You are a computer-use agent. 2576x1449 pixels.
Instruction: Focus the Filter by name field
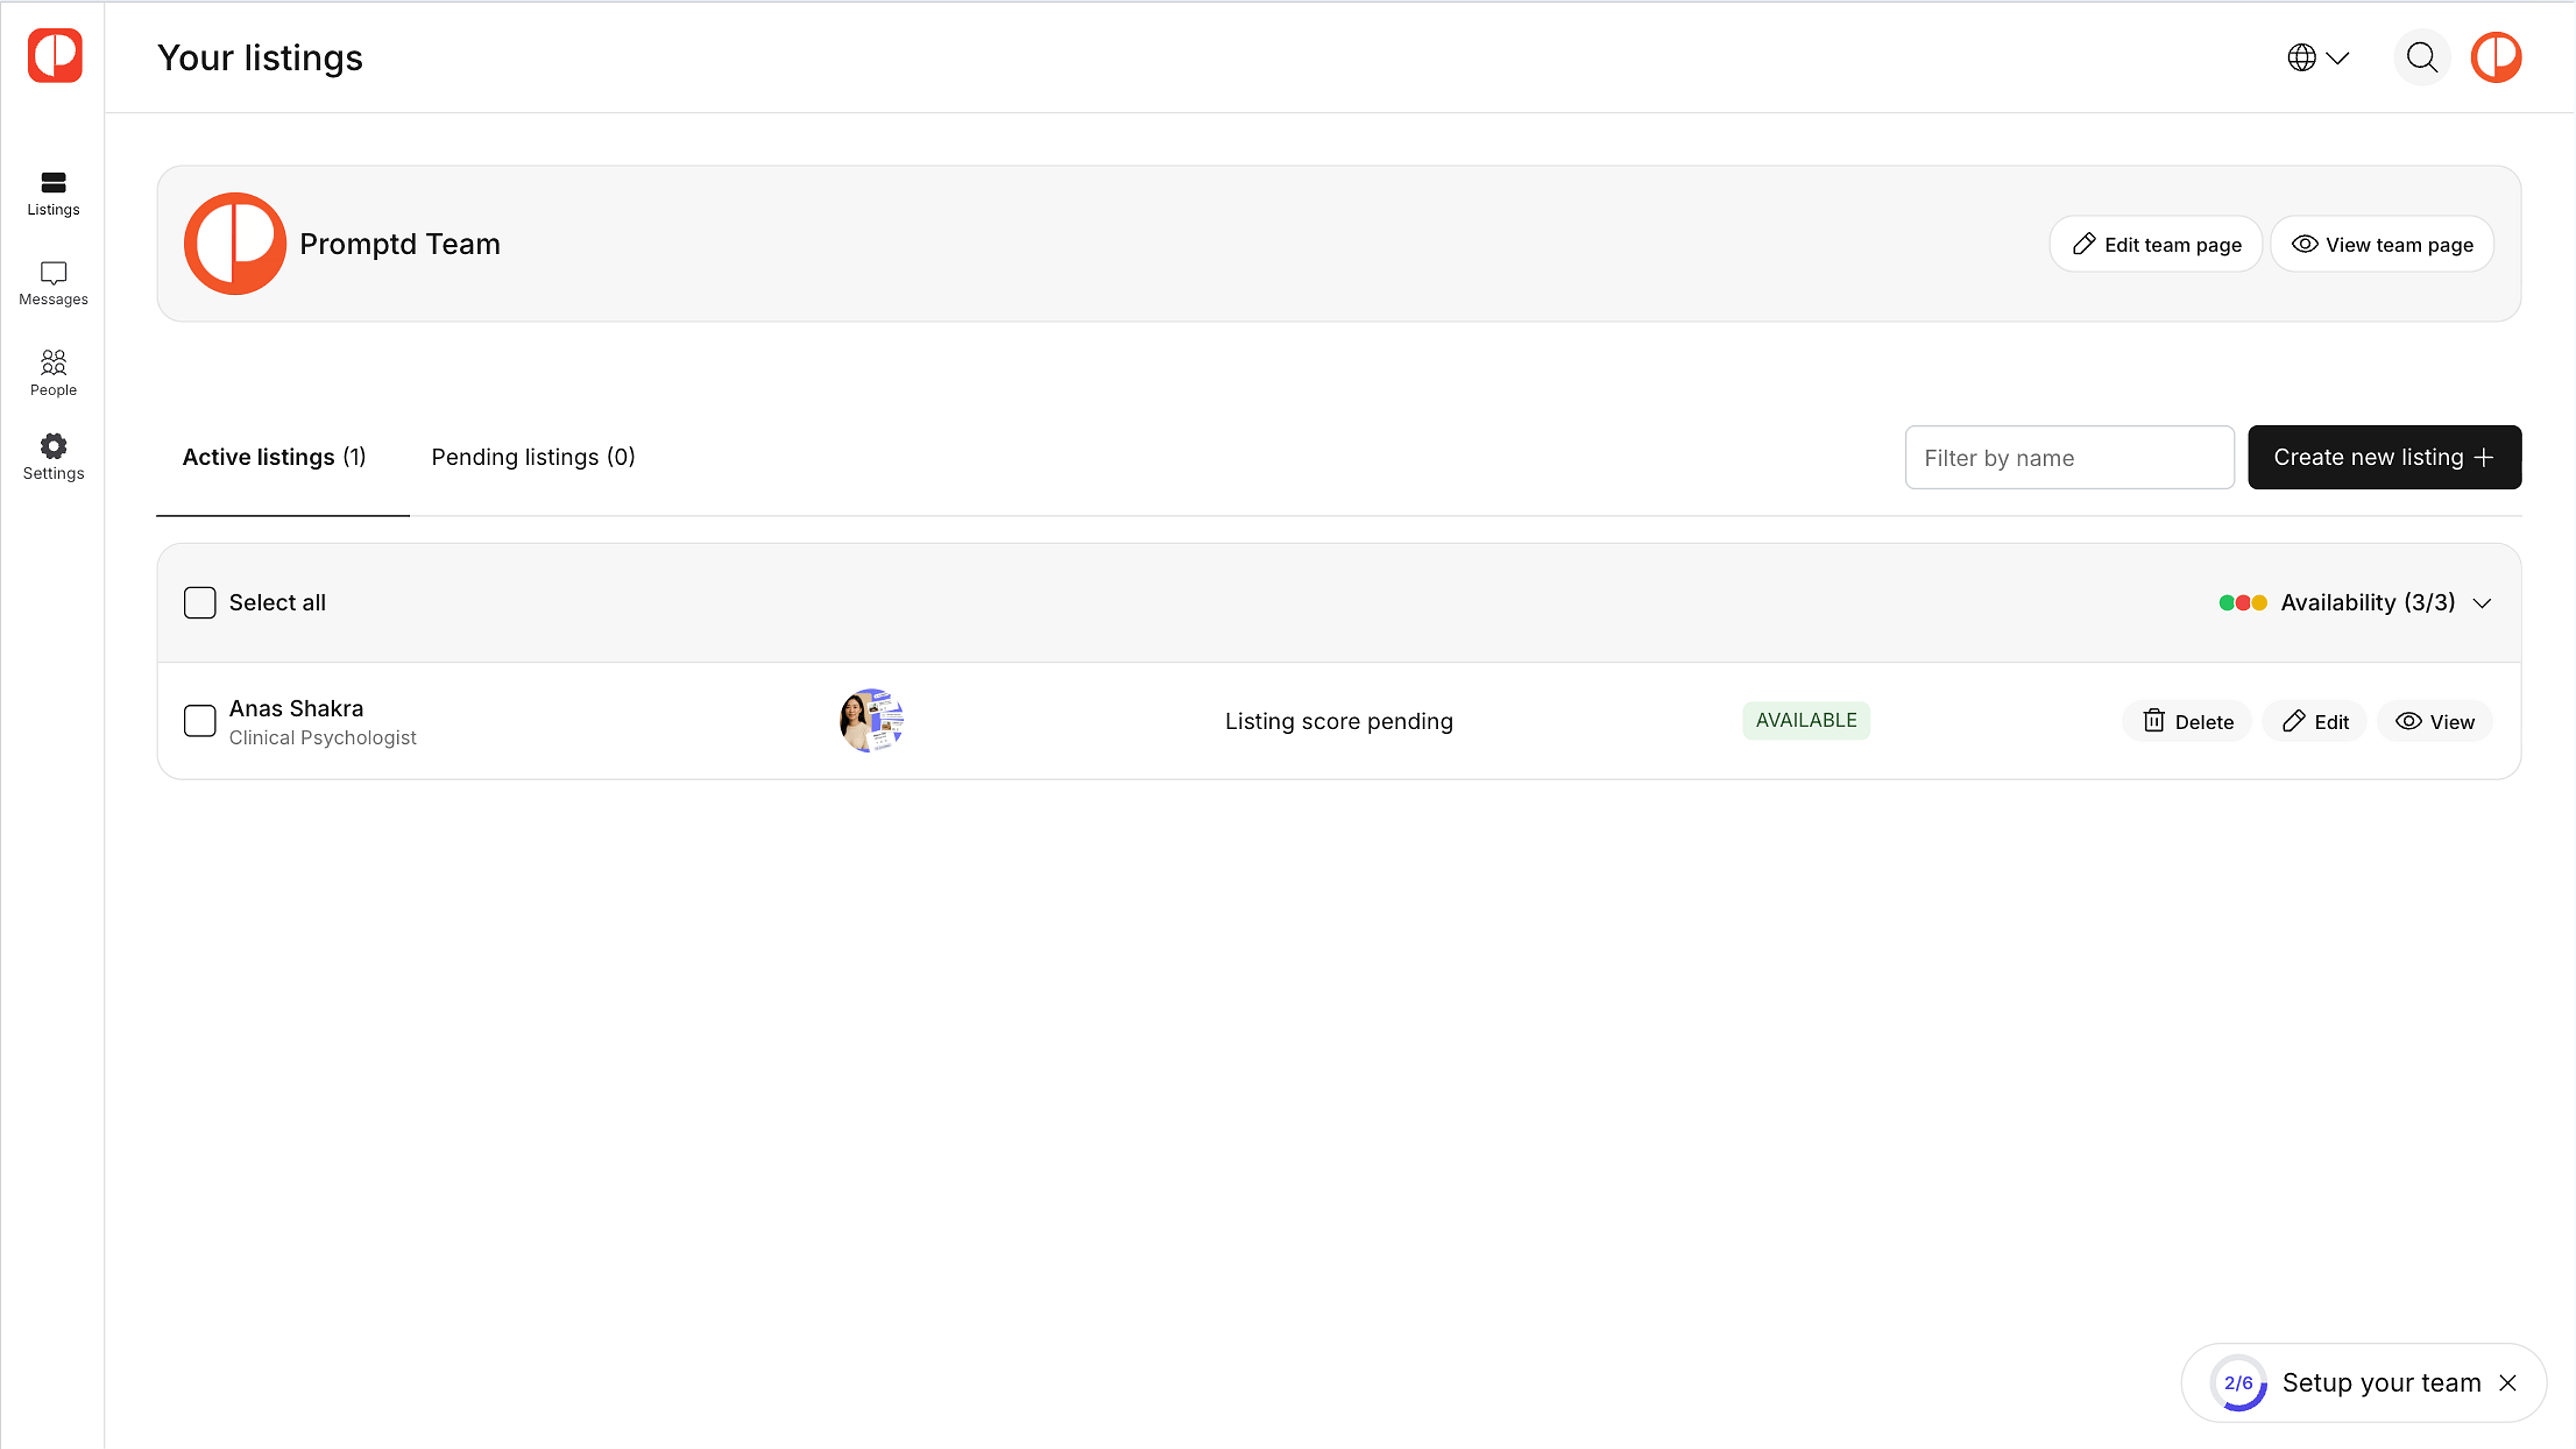click(2069, 457)
